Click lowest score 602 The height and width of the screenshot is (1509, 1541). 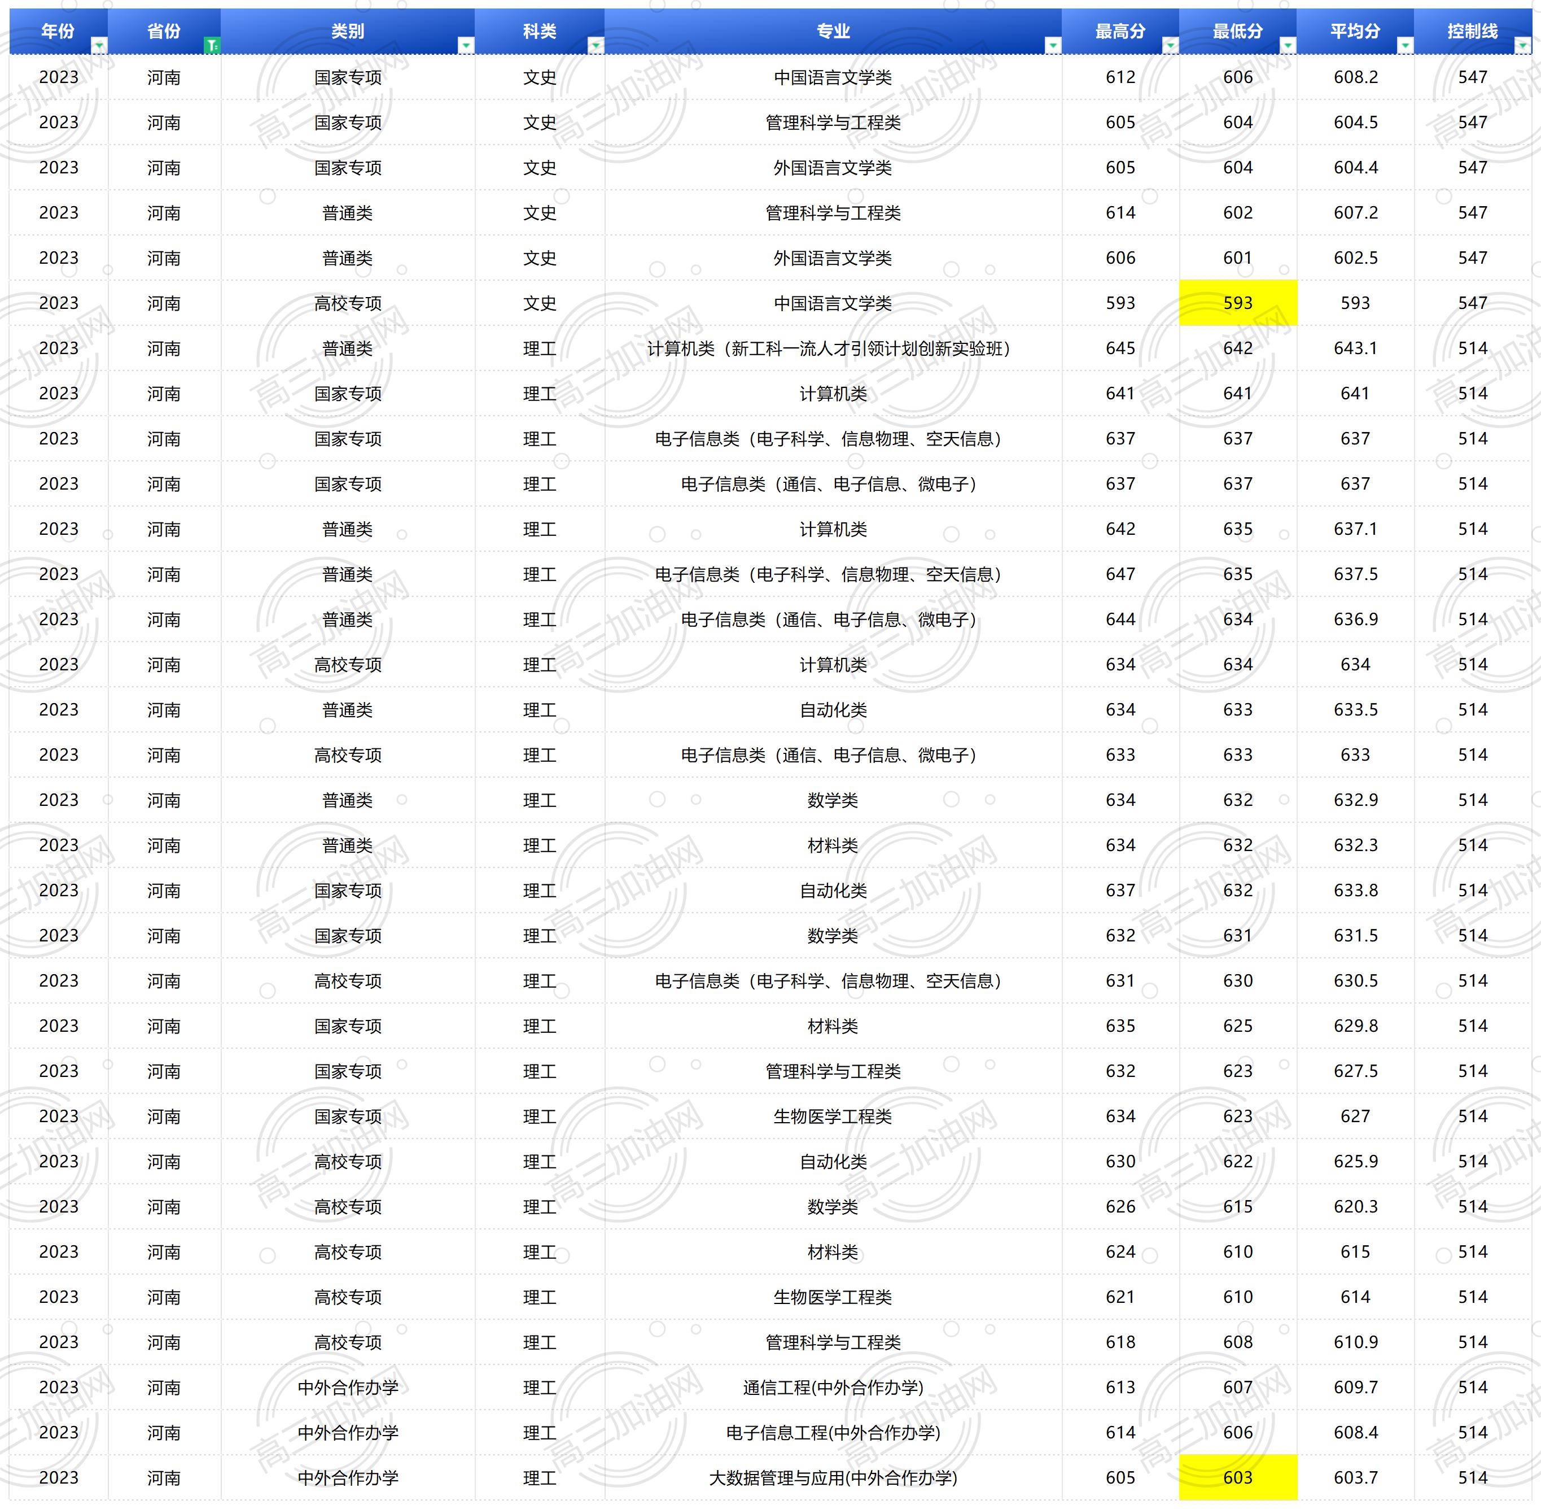[1237, 212]
